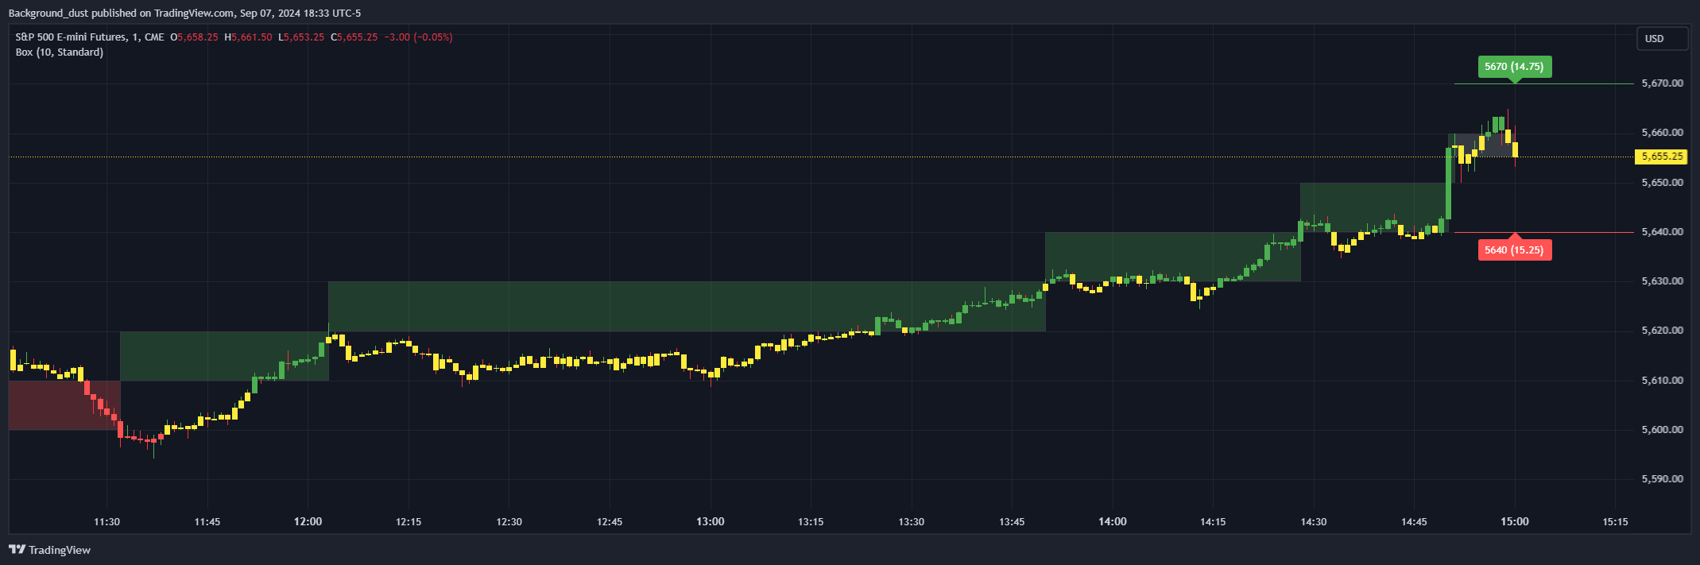Click the red 5640 stop line
The image size is (1700, 565).
click(1544, 232)
